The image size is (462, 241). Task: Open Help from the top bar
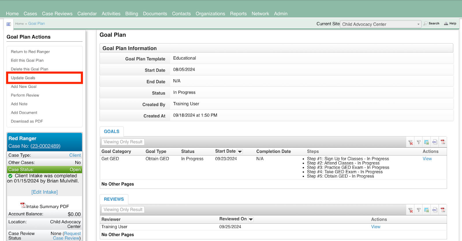pos(450,23)
